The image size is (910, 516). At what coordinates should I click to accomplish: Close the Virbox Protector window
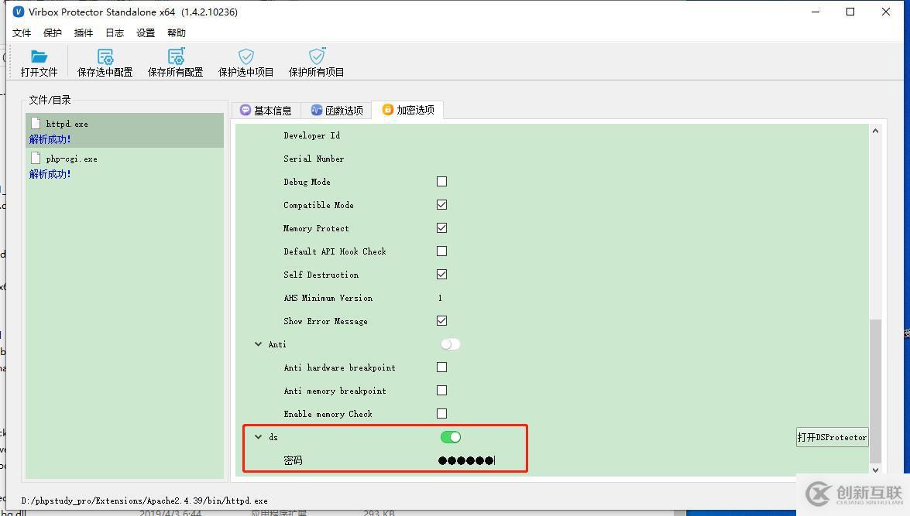[886, 12]
